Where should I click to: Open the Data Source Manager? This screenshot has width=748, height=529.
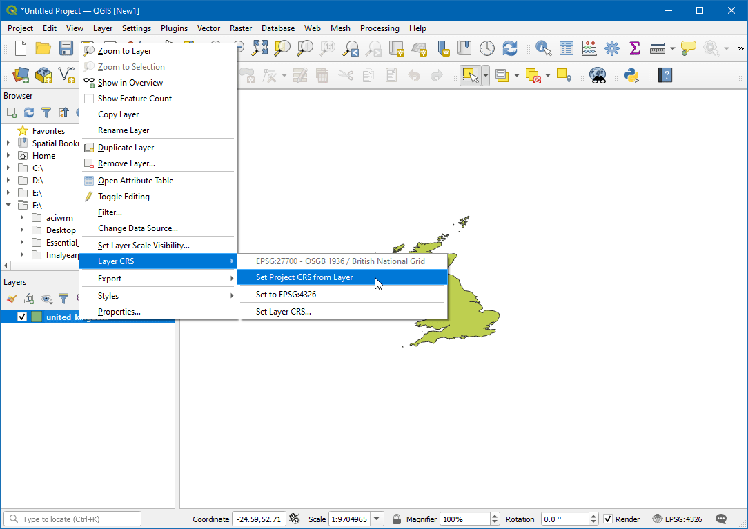(x=20, y=74)
